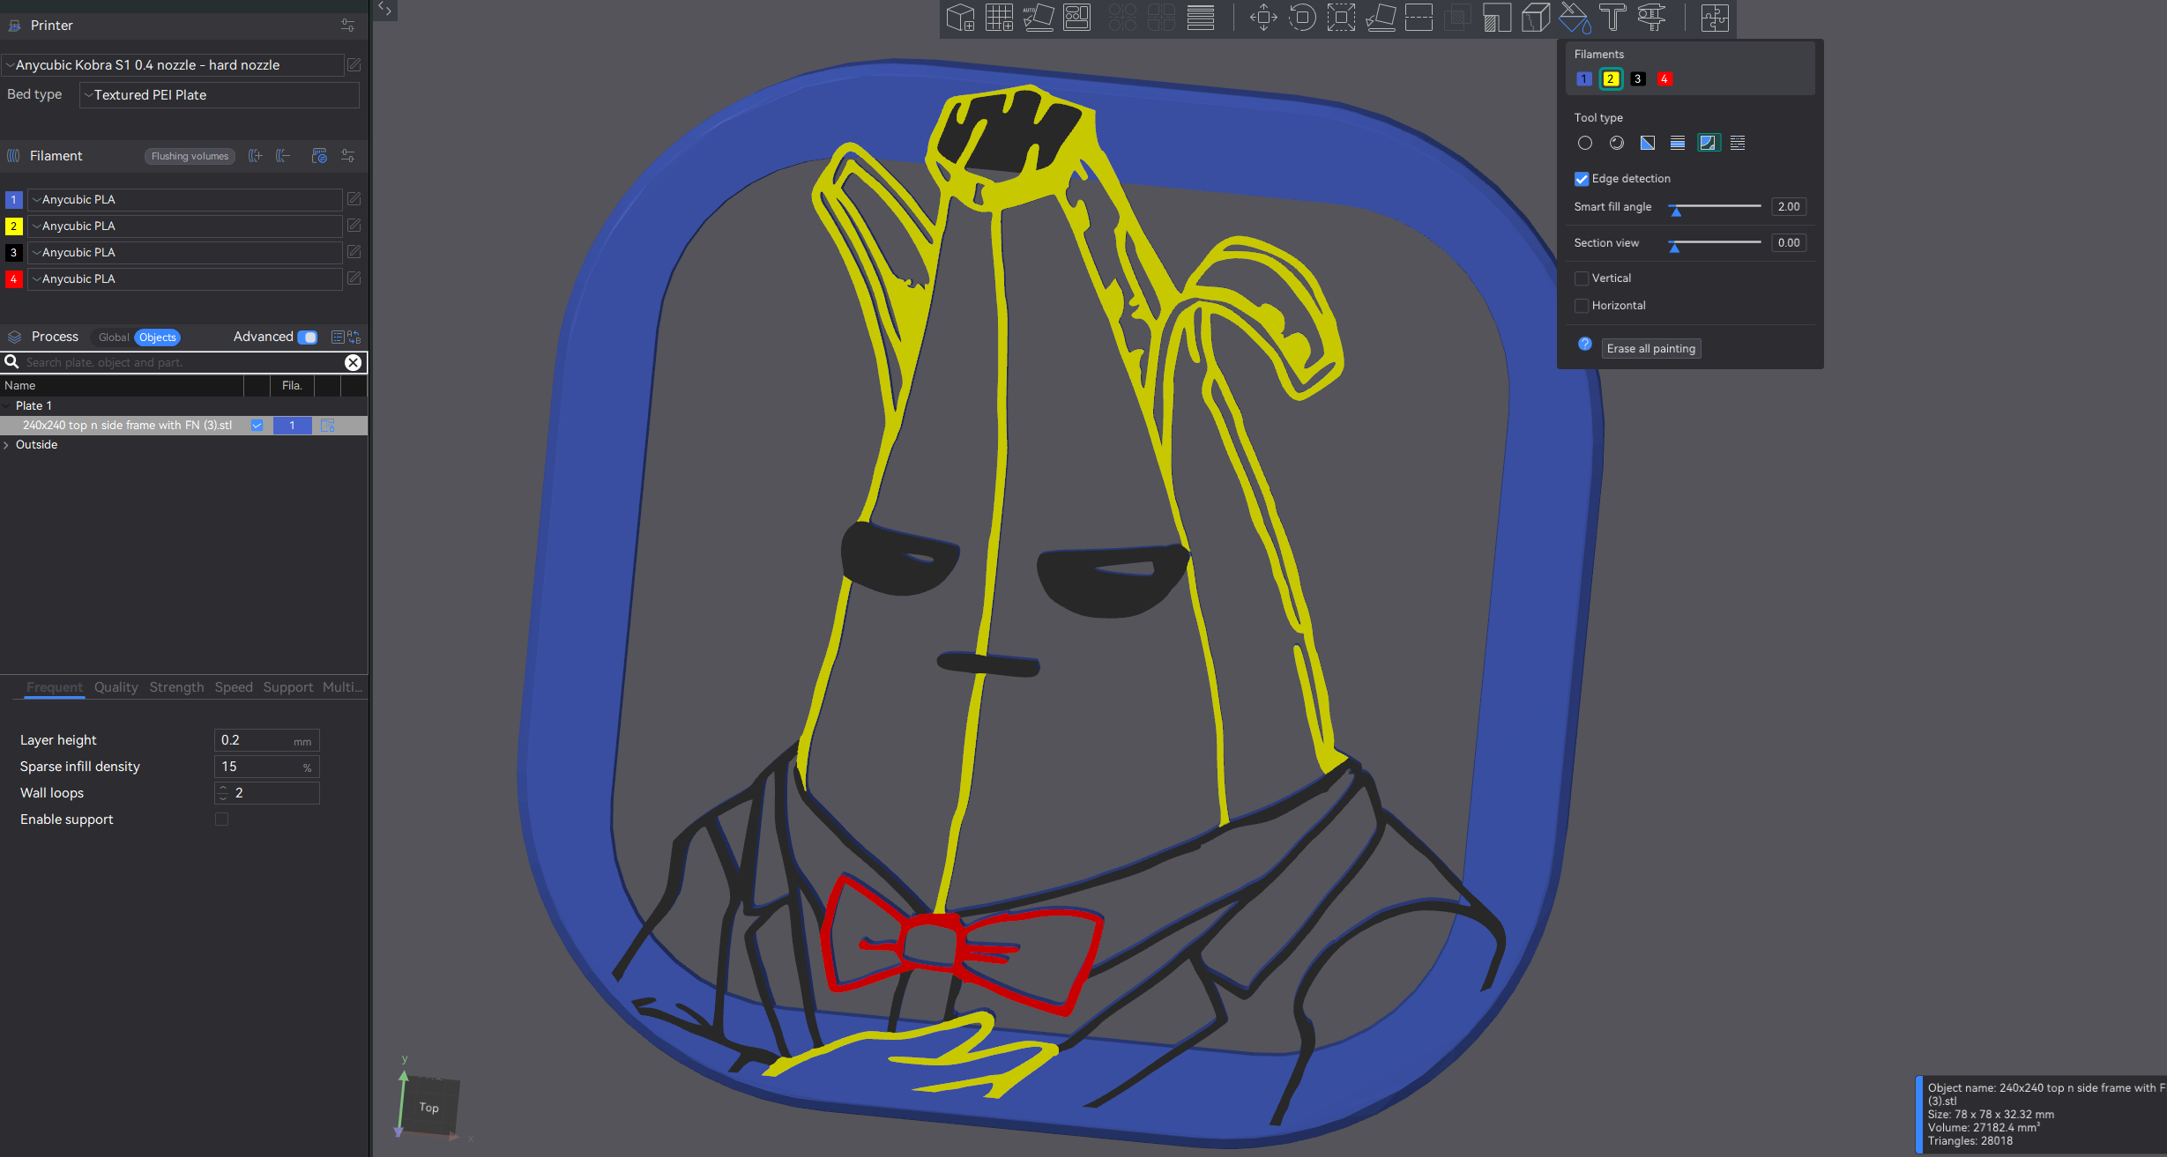Toggle the Edge detection checkbox
Viewport: 2167px width, 1157px height.
pos(1582,179)
